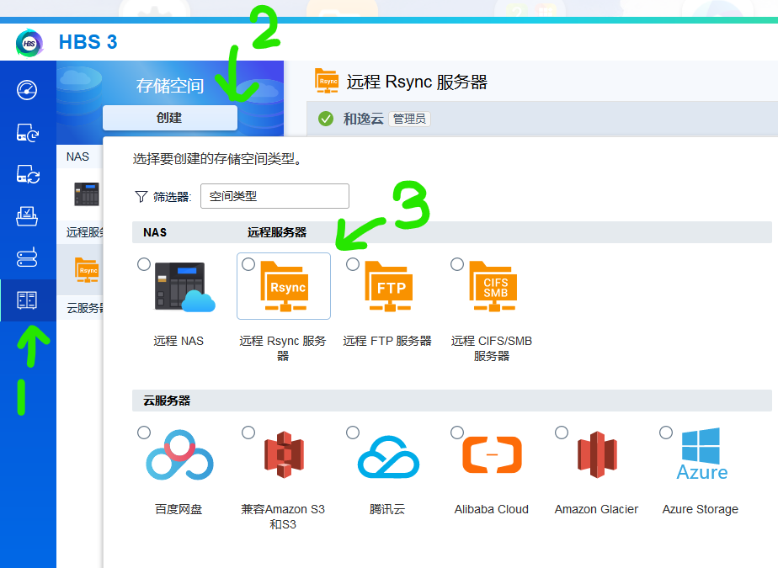Screen dimensions: 778x568
Task: Click the 云服务器 section header in dialog
Action: click(x=167, y=401)
